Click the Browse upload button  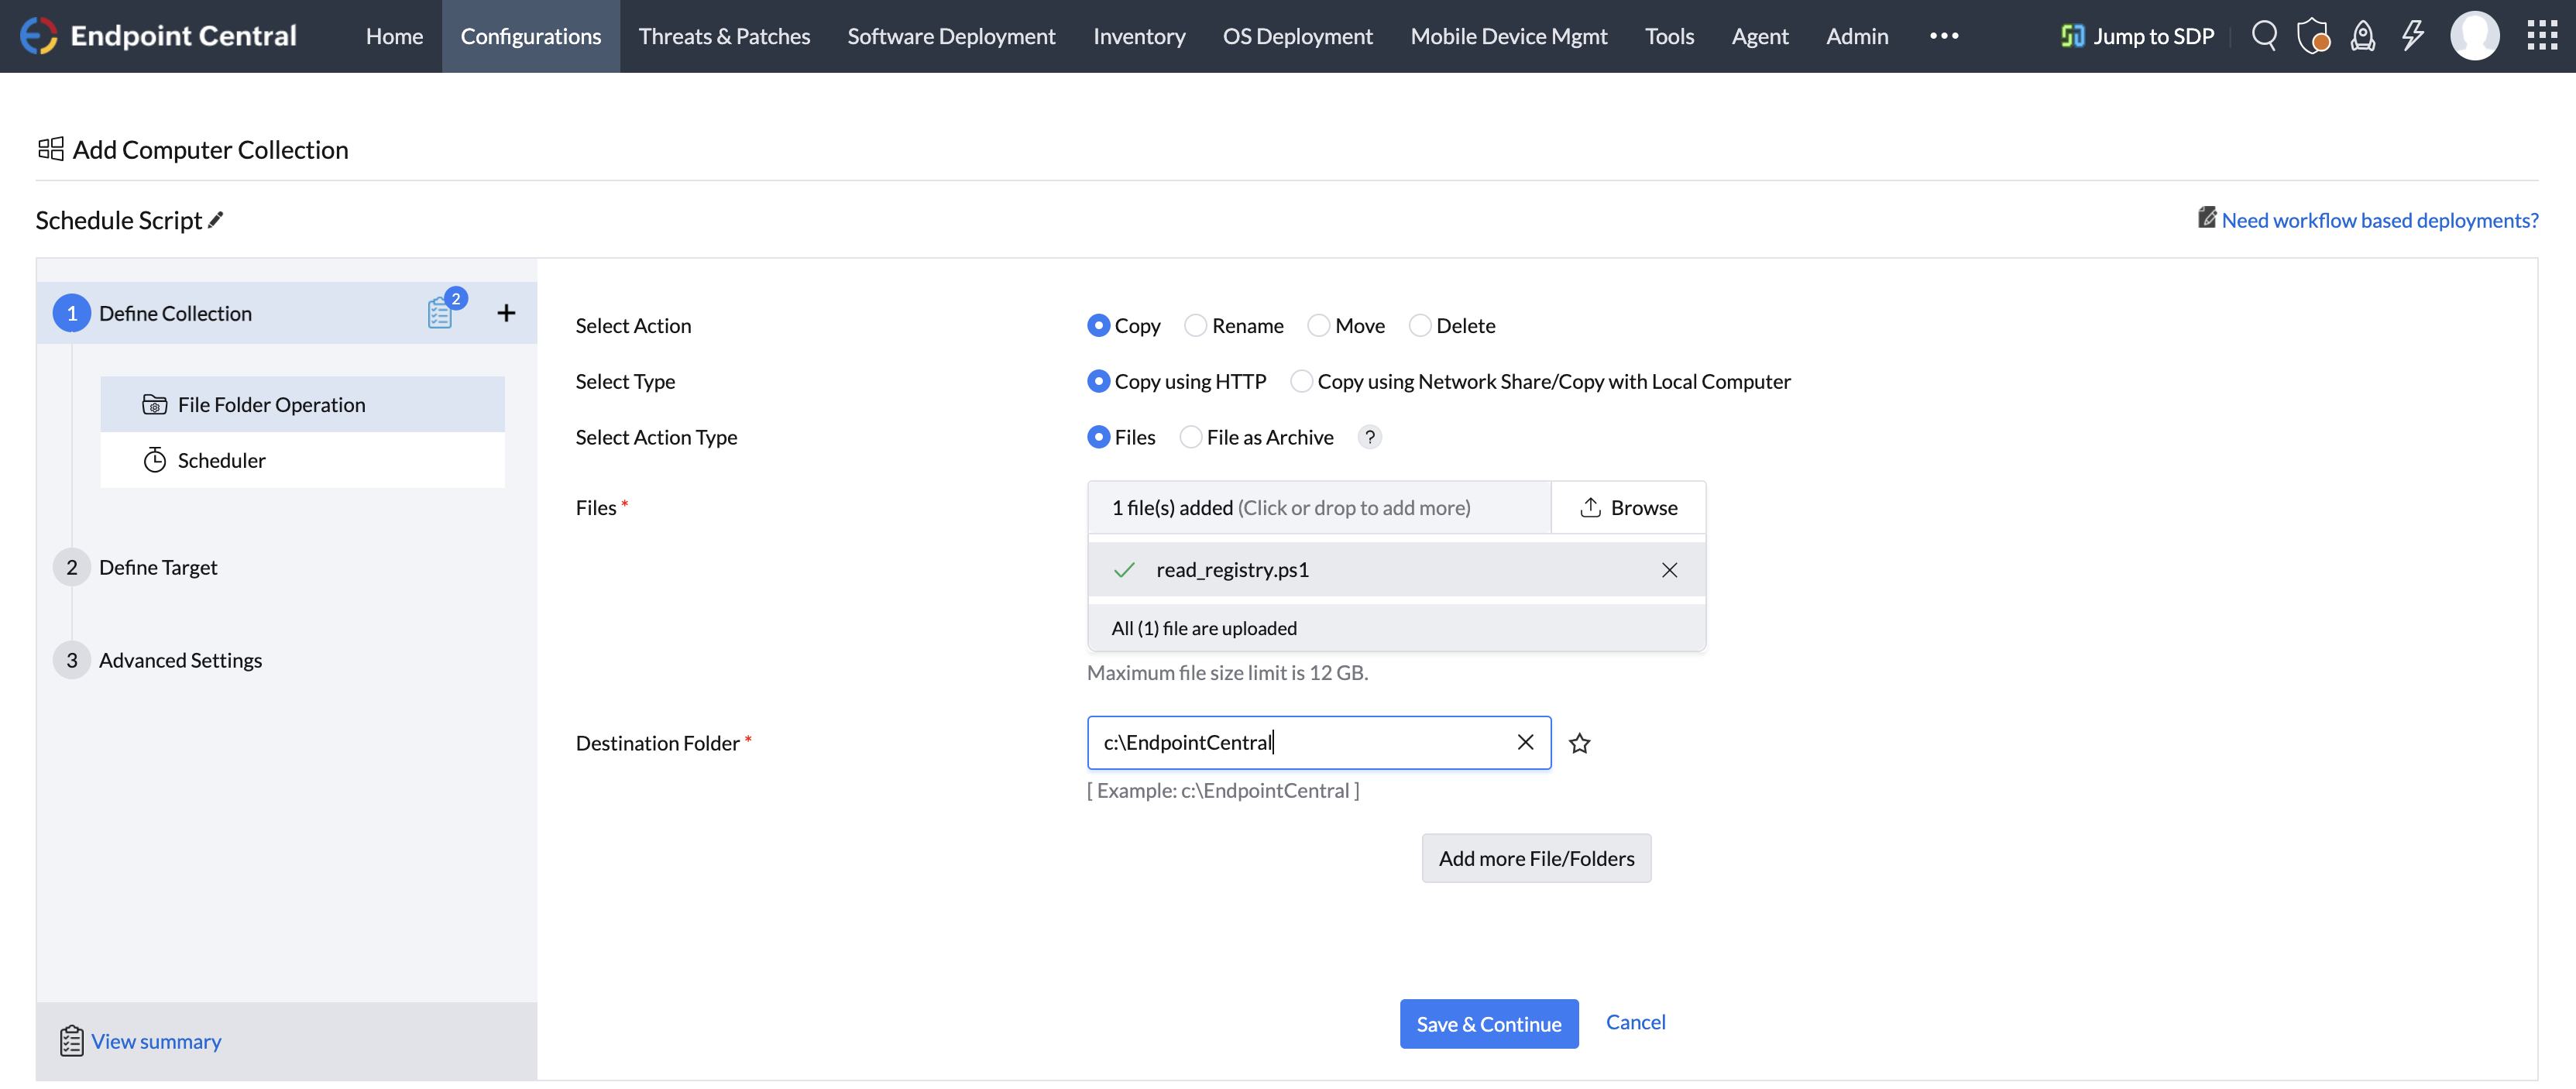pos(1628,507)
